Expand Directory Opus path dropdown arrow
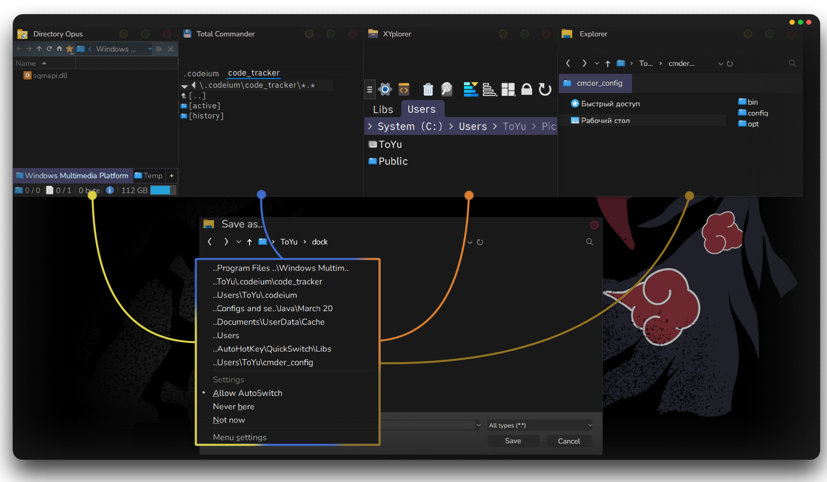The image size is (827, 482). (x=150, y=49)
